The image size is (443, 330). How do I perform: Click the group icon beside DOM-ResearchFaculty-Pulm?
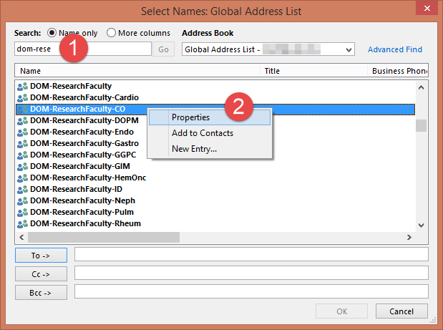pos(22,212)
